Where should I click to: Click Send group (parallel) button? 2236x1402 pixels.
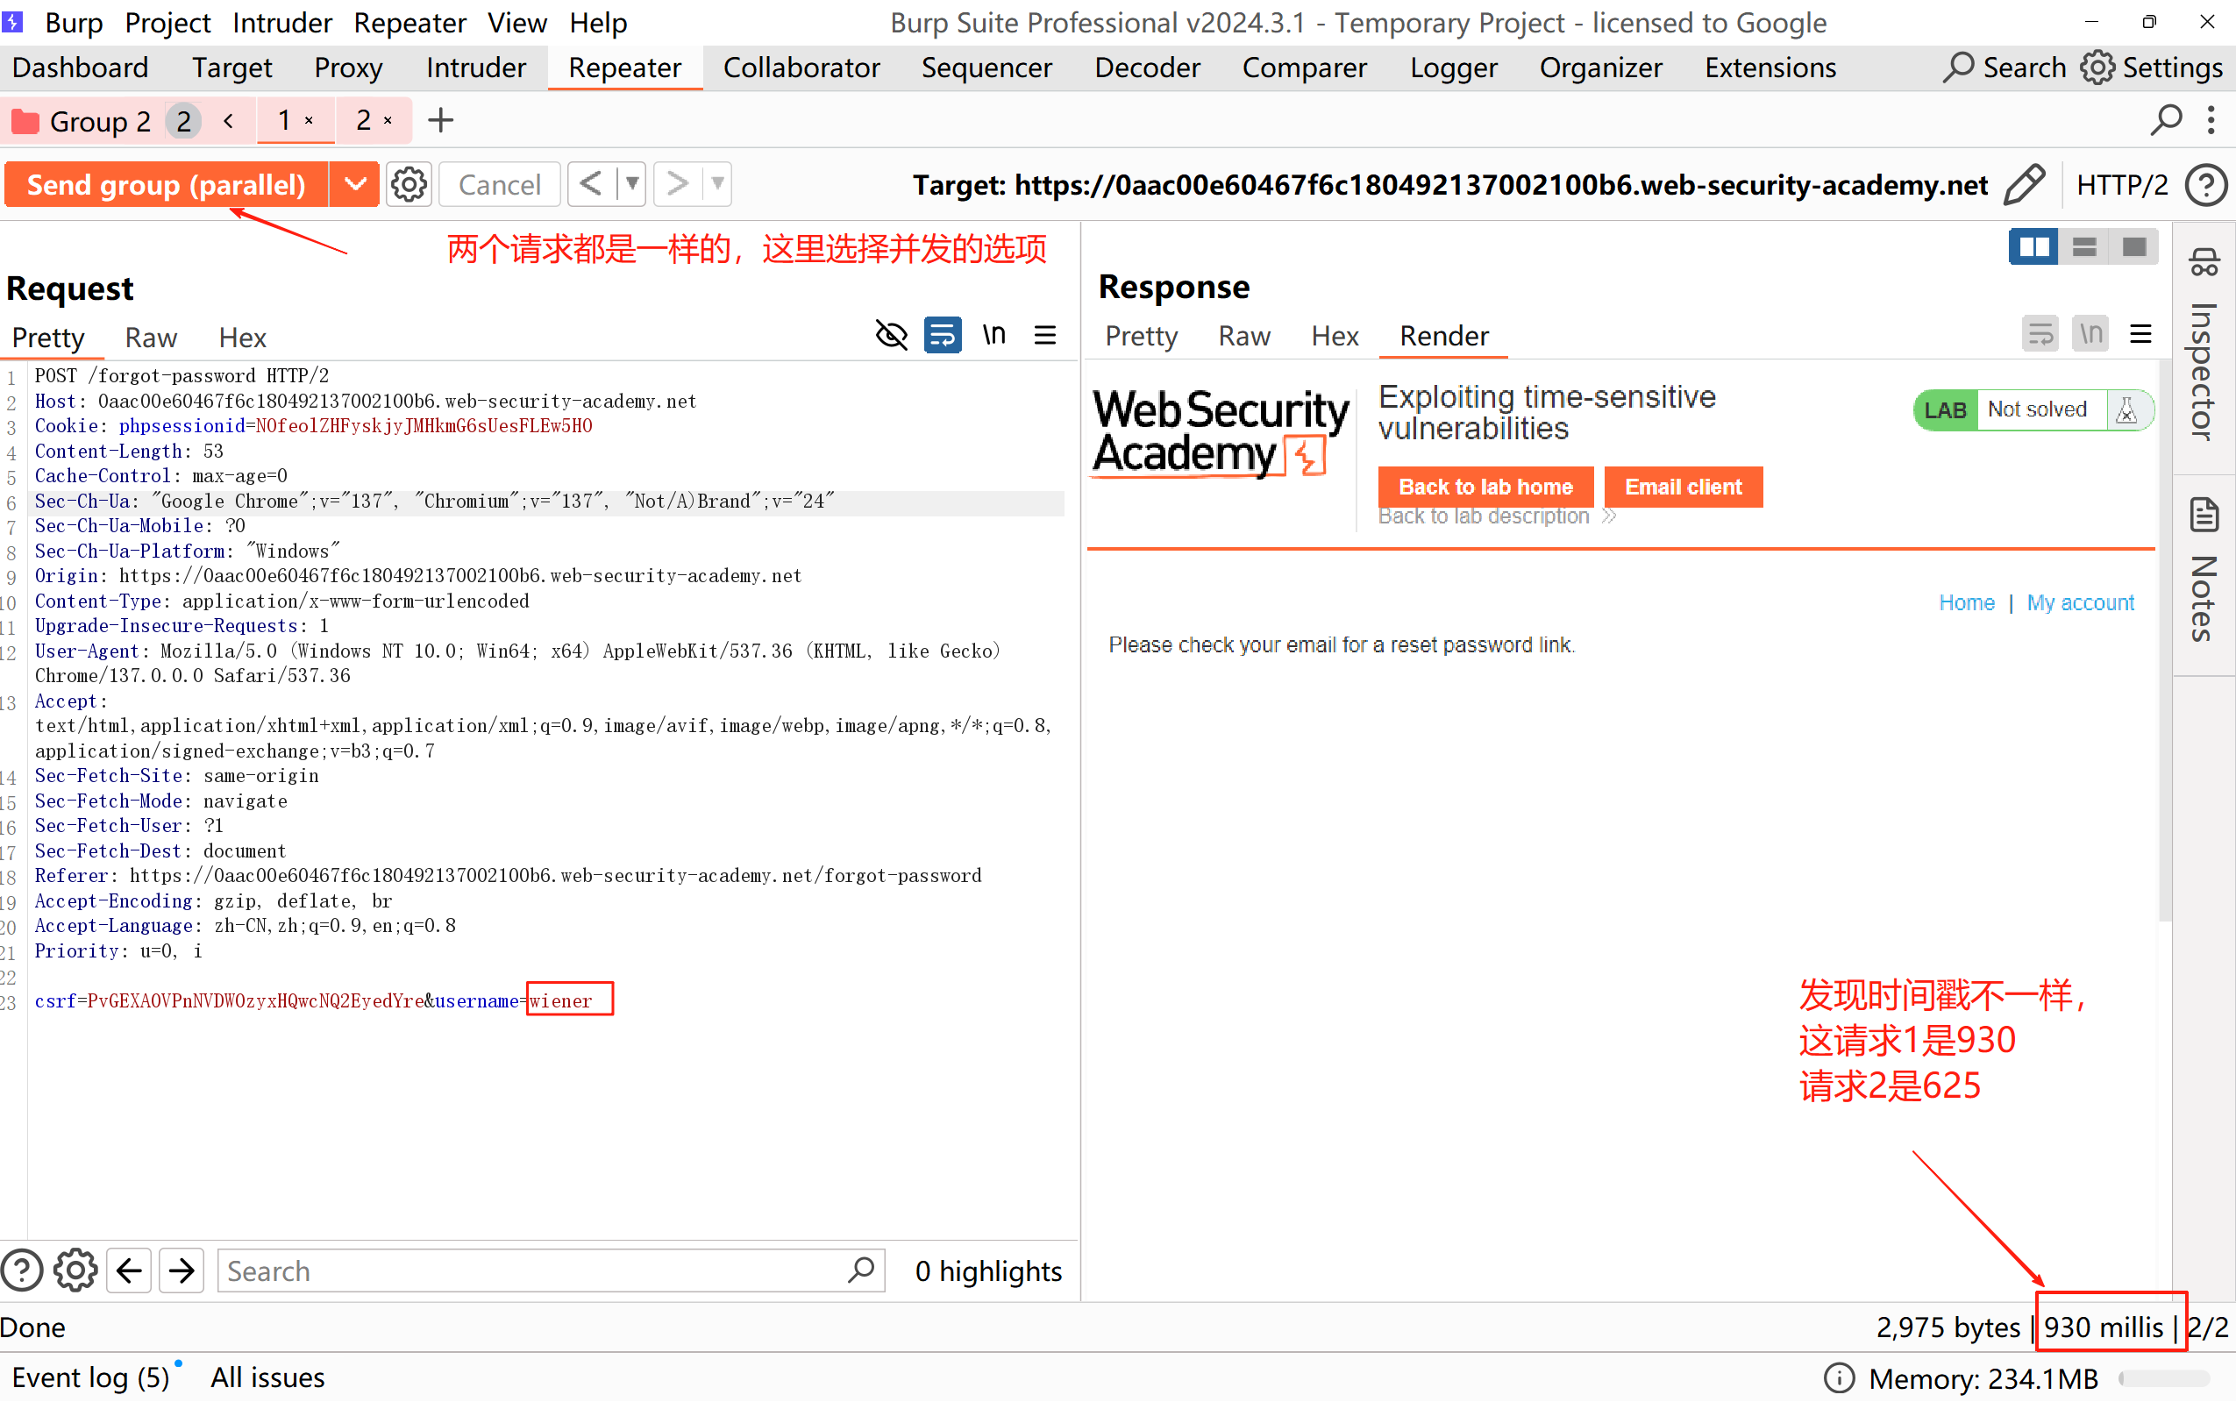166,184
